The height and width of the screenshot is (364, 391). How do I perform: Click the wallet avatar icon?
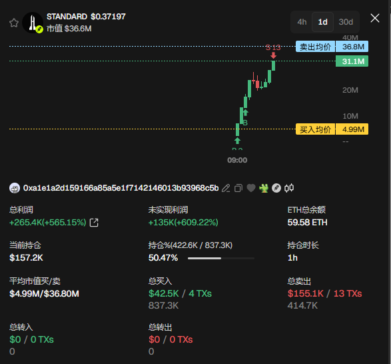pyautogui.click(x=15, y=188)
